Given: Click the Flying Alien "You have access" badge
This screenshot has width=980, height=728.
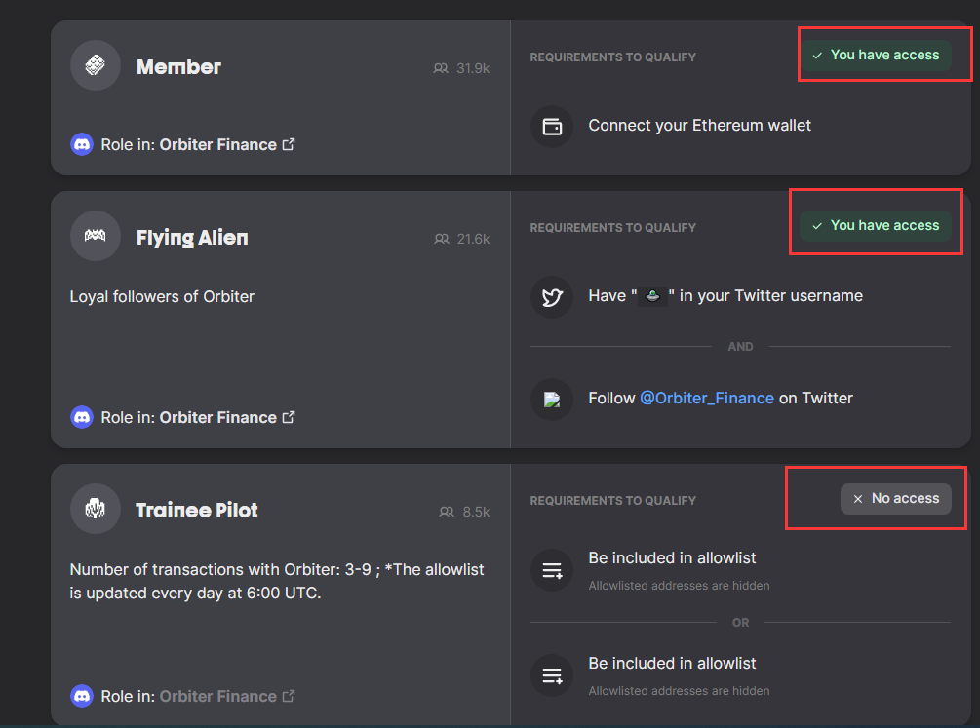Looking at the screenshot, I should [x=875, y=226].
